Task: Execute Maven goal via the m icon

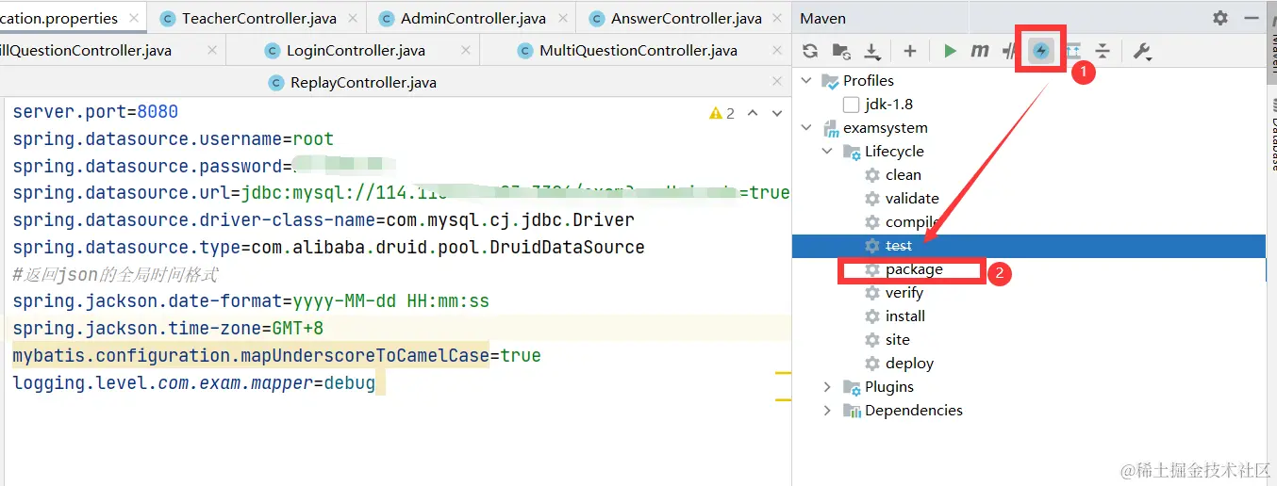Action: click(980, 51)
